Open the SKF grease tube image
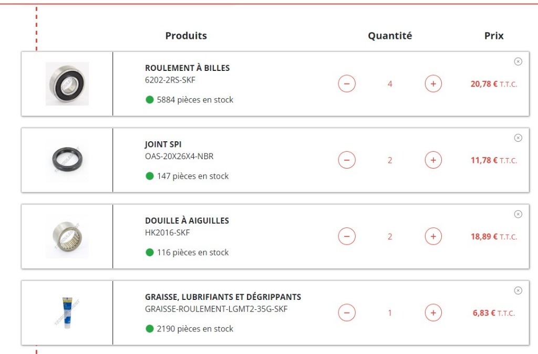 tap(67, 313)
